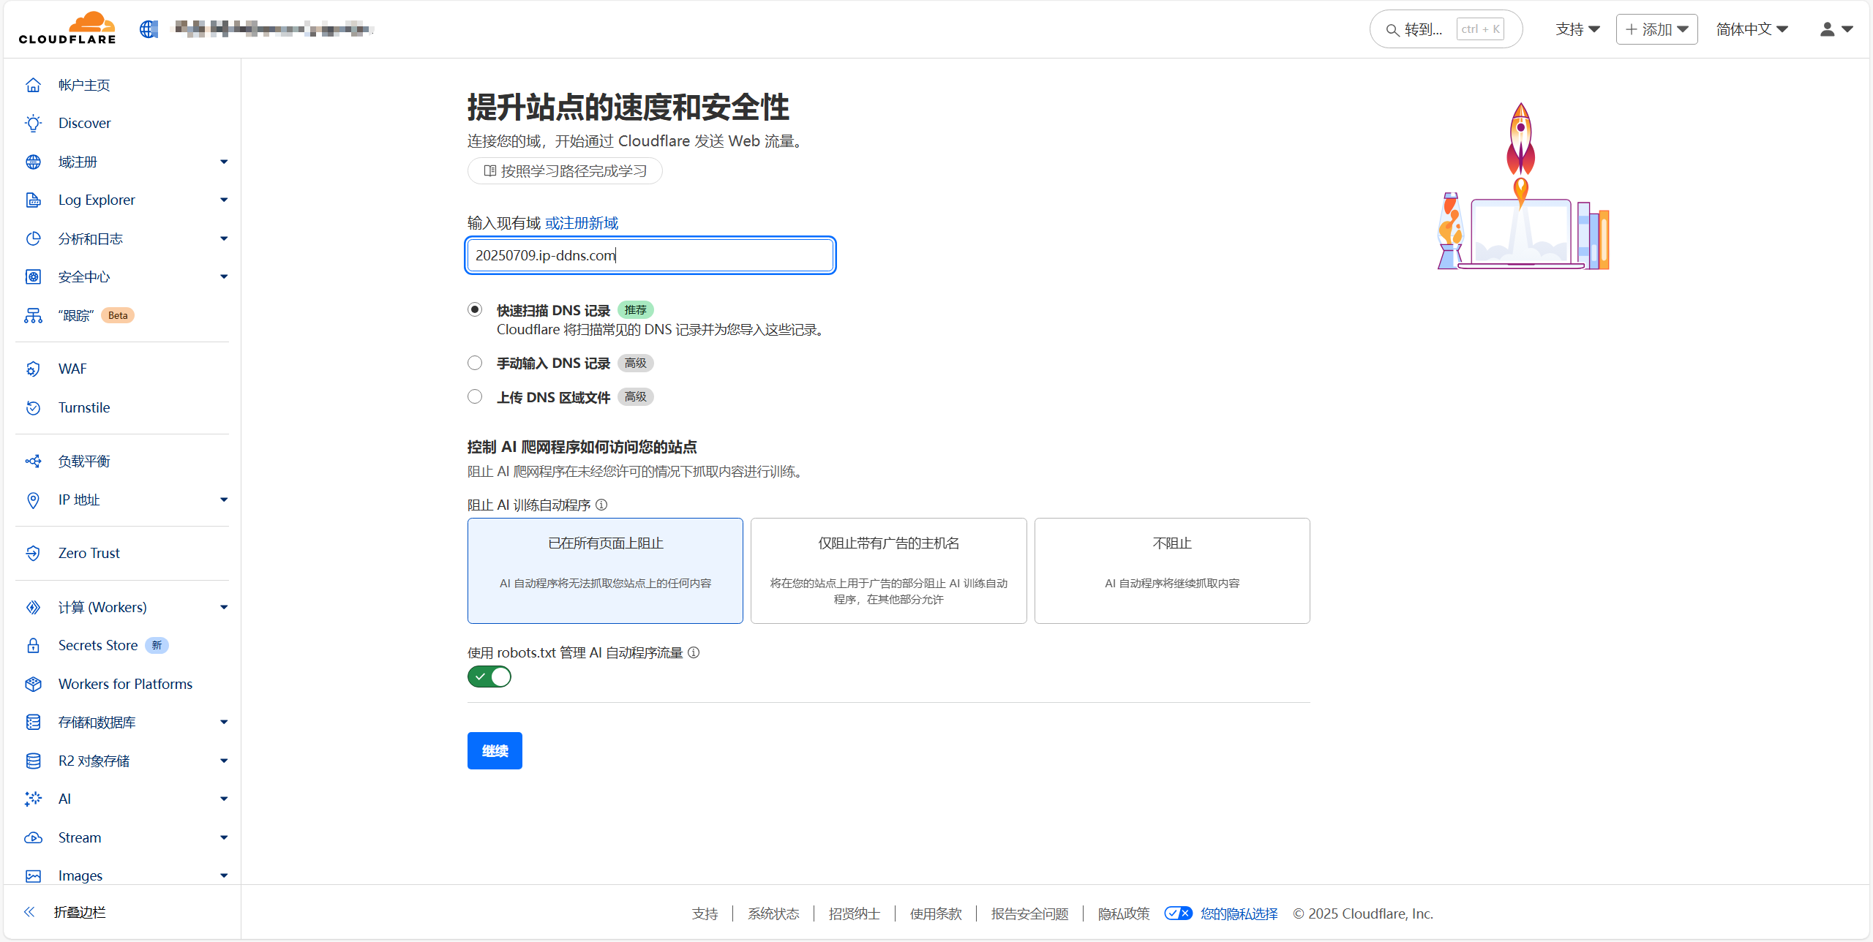The height and width of the screenshot is (942, 1873).
Task: Click the AI sparkle icon
Action: pyautogui.click(x=33, y=799)
